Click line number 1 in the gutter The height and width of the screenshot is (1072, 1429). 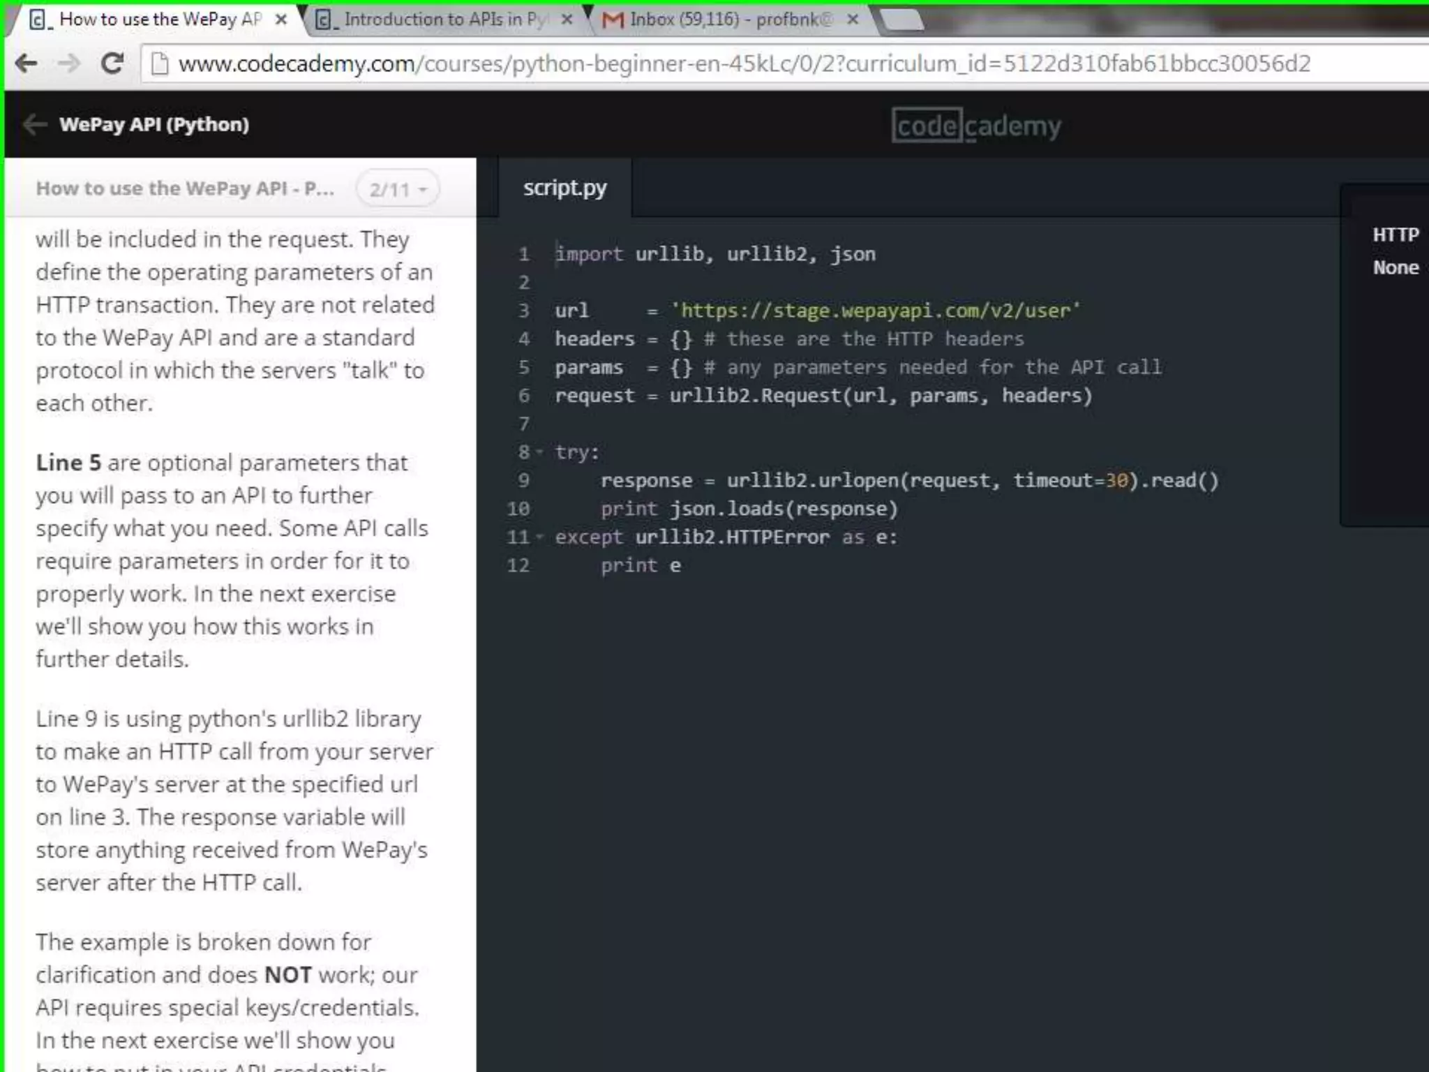(x=523, y=254)
